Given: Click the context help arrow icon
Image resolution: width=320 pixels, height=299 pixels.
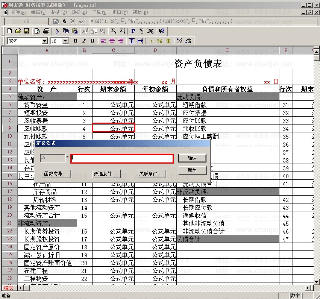Looking at the screenshot, I should click(161, 31).
